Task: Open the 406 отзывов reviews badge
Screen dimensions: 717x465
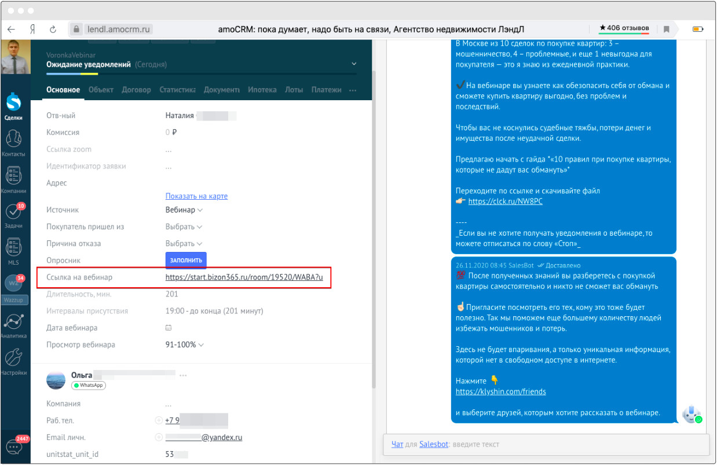Action: (x=624, y=28)
